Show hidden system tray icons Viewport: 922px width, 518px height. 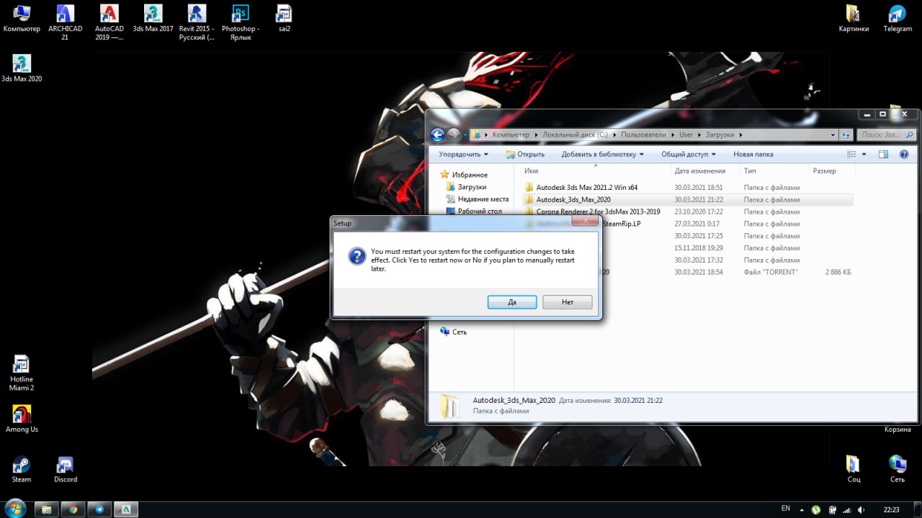click(x=802, y=509)
